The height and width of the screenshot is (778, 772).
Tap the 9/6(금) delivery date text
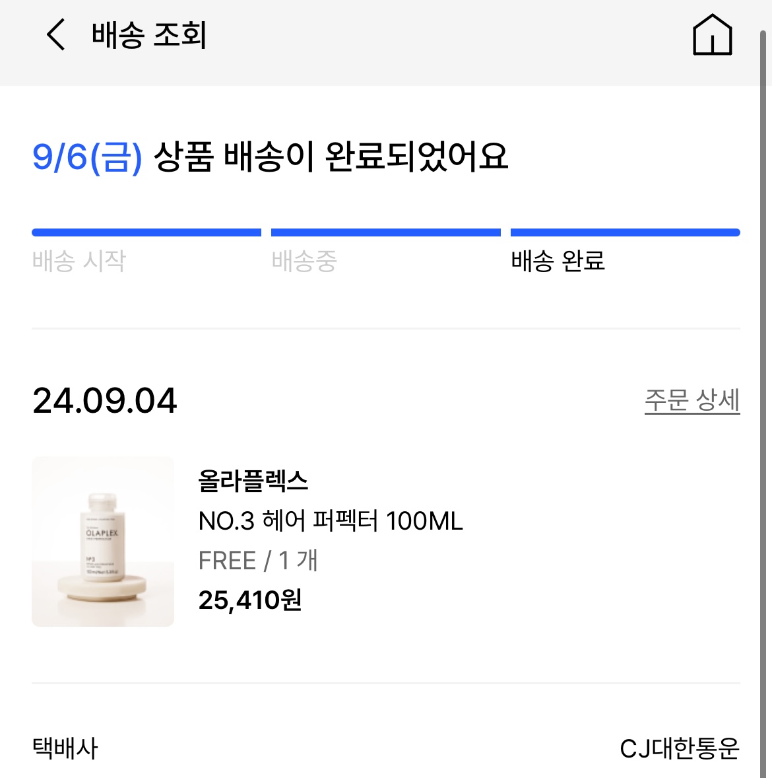pyautogui.click(x=87, y=157)
